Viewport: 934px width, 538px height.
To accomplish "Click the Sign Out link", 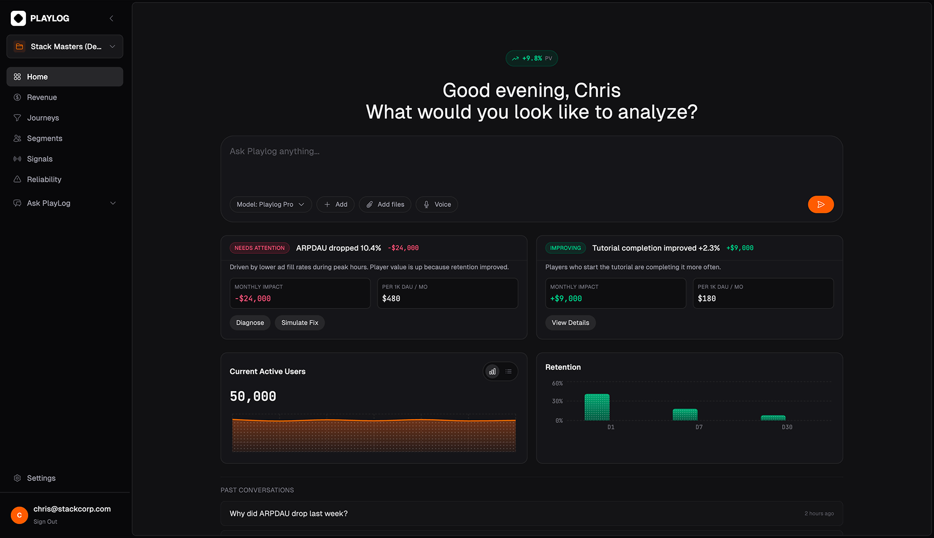I will pos(45,522).
